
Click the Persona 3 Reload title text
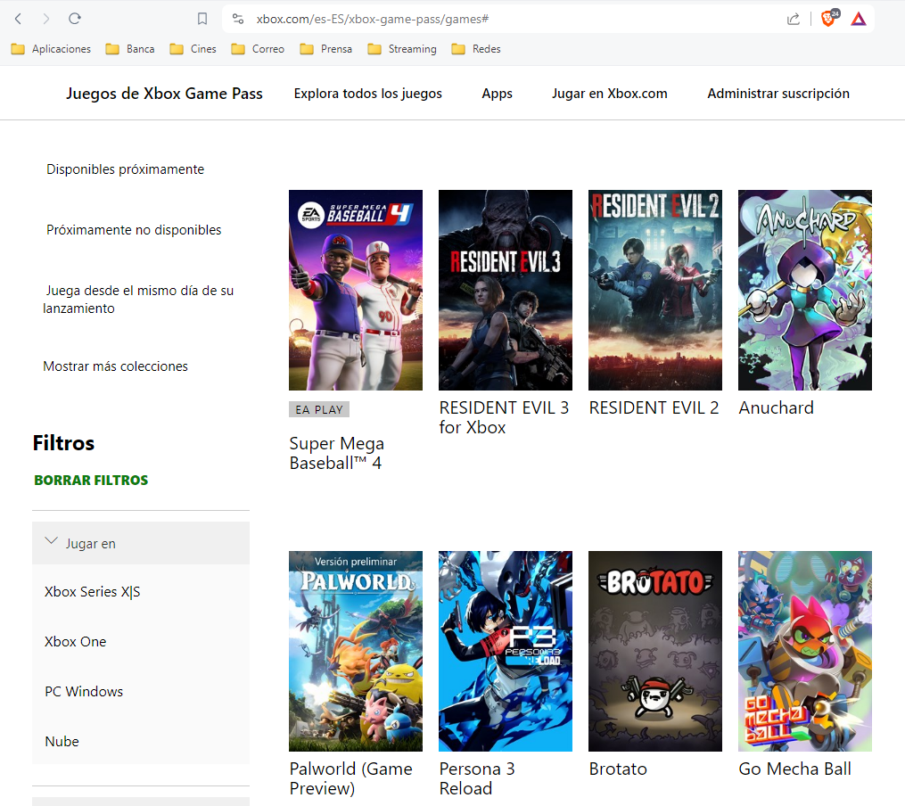click(477, 778)
